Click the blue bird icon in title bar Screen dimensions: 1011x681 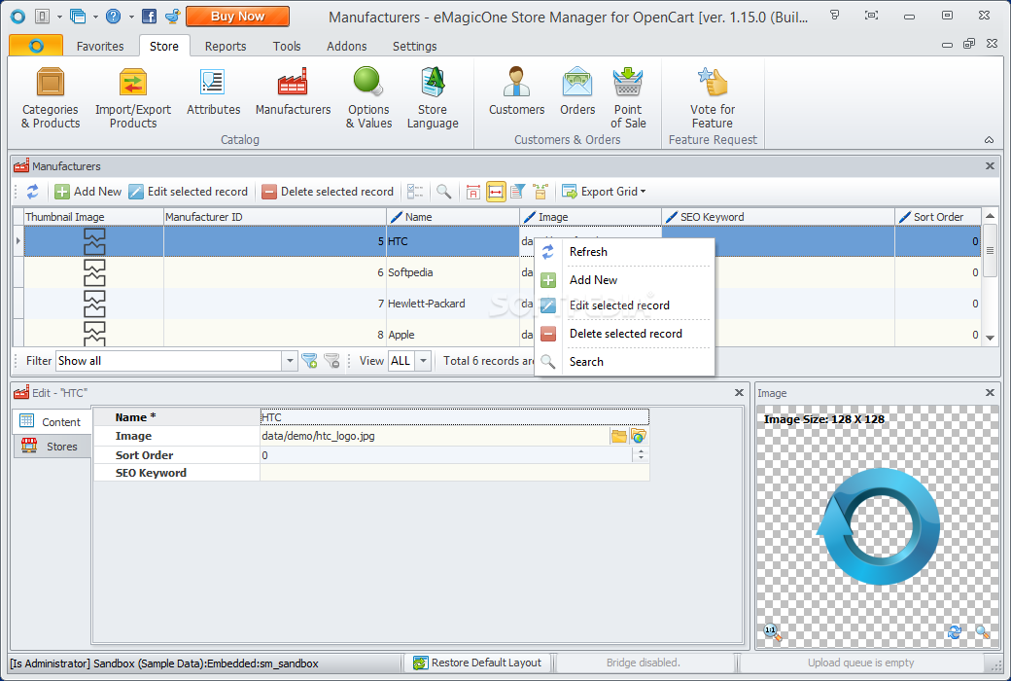click(x=172, y=17)
